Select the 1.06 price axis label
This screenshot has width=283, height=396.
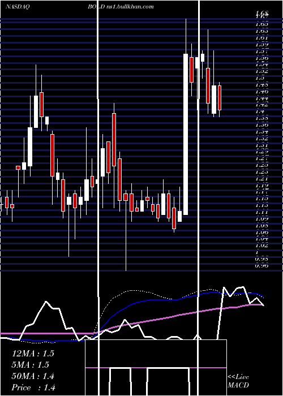pos(261,231)
